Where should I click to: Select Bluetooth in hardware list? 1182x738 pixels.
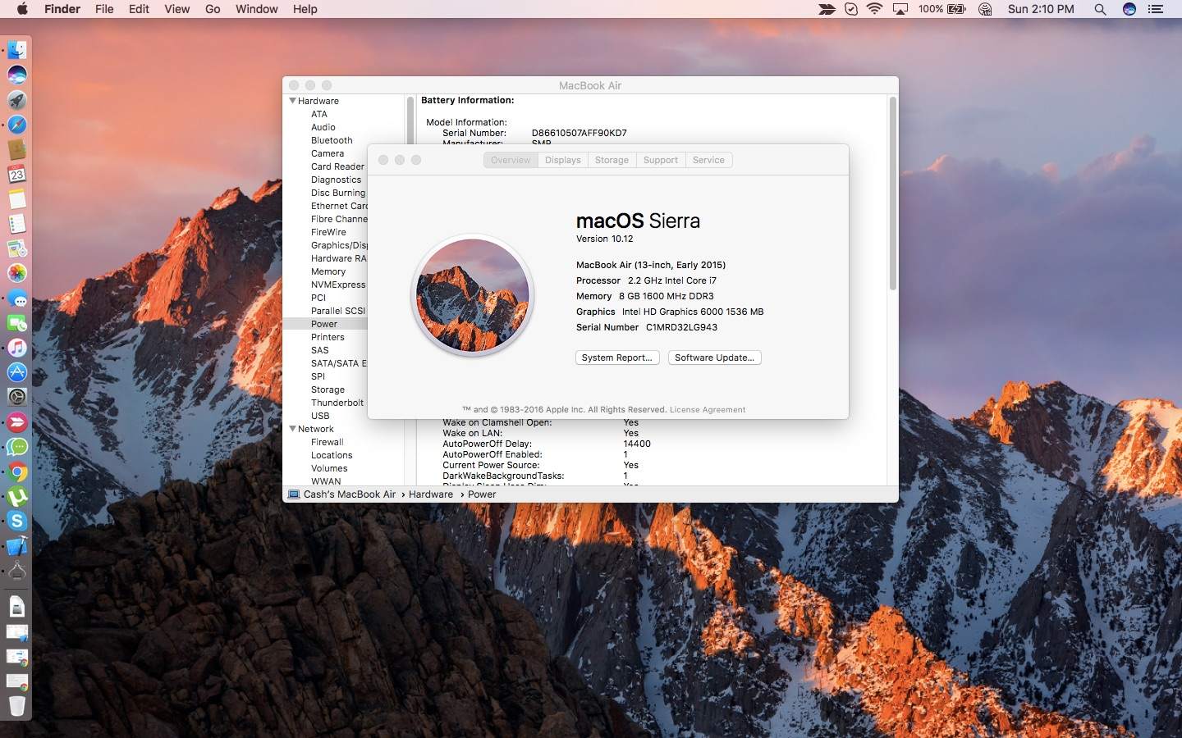[x=332, y=140]
